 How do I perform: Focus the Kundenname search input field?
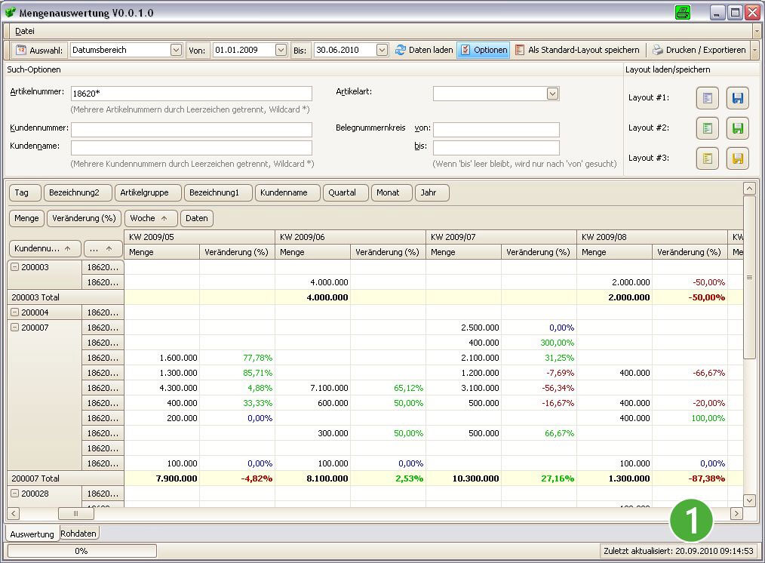tap(192, 148)
